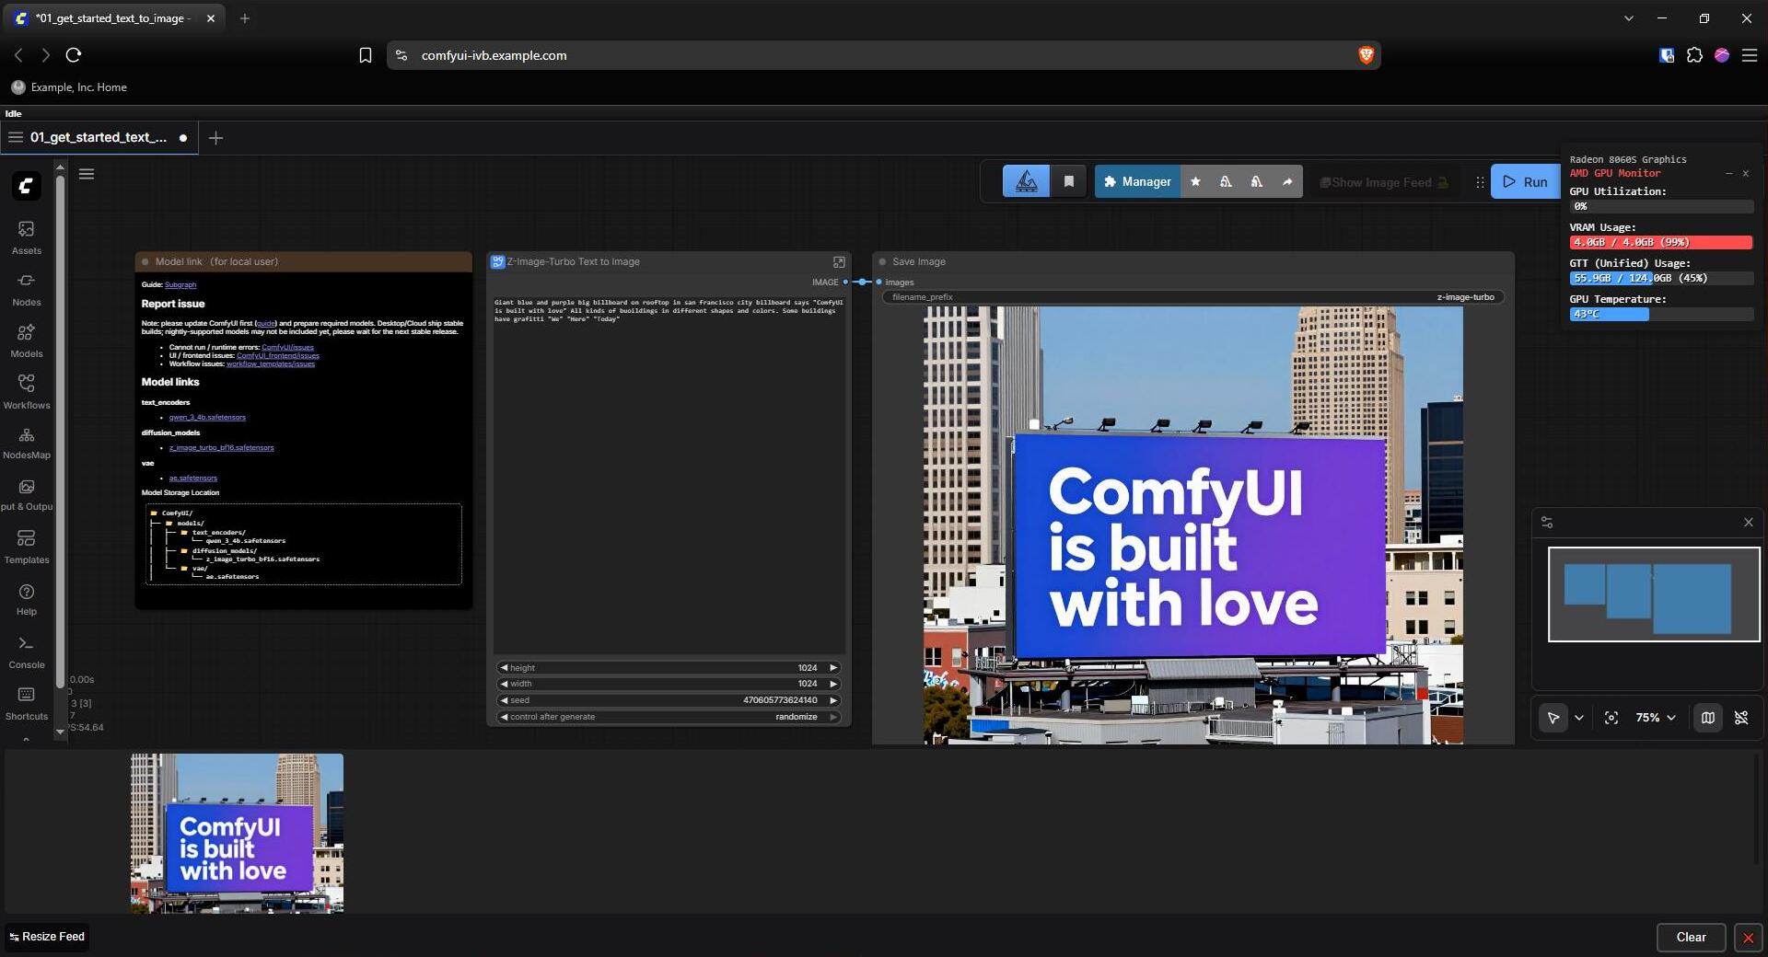
Task: Click the star icon beside Manager
Action: coord(1195,182)
